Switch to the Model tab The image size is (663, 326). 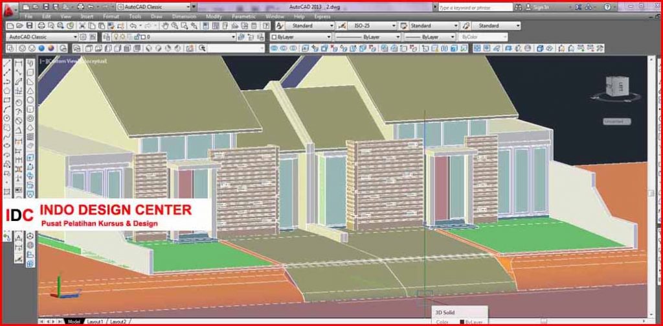74,321
